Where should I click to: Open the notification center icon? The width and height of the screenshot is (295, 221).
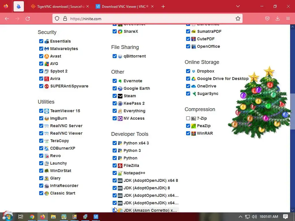click(x=285, y=216)
